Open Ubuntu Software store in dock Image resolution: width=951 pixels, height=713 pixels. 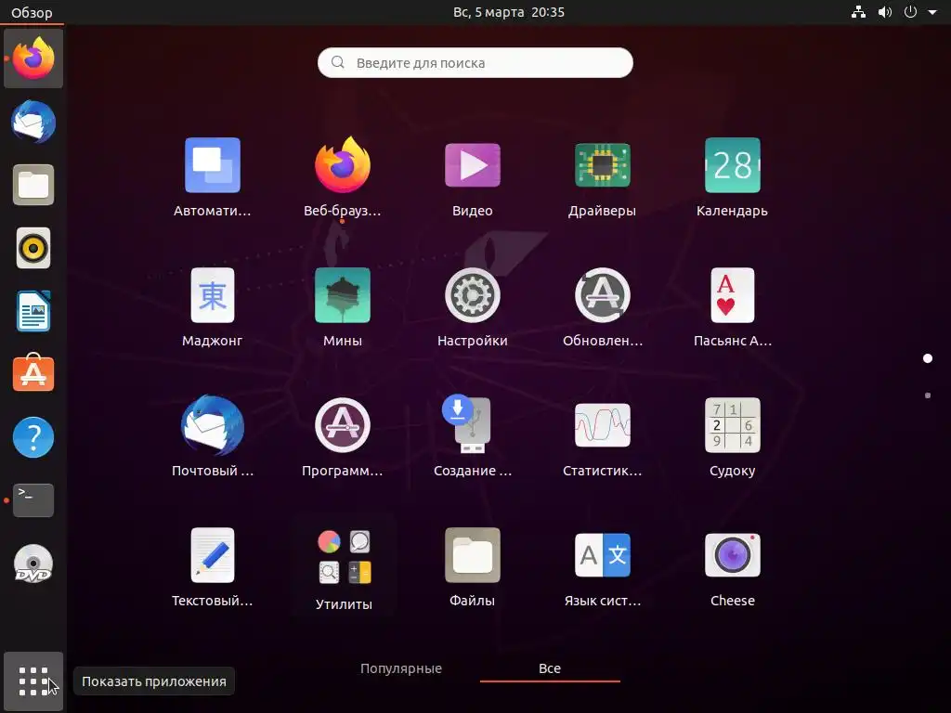click(x=33, y=373)
